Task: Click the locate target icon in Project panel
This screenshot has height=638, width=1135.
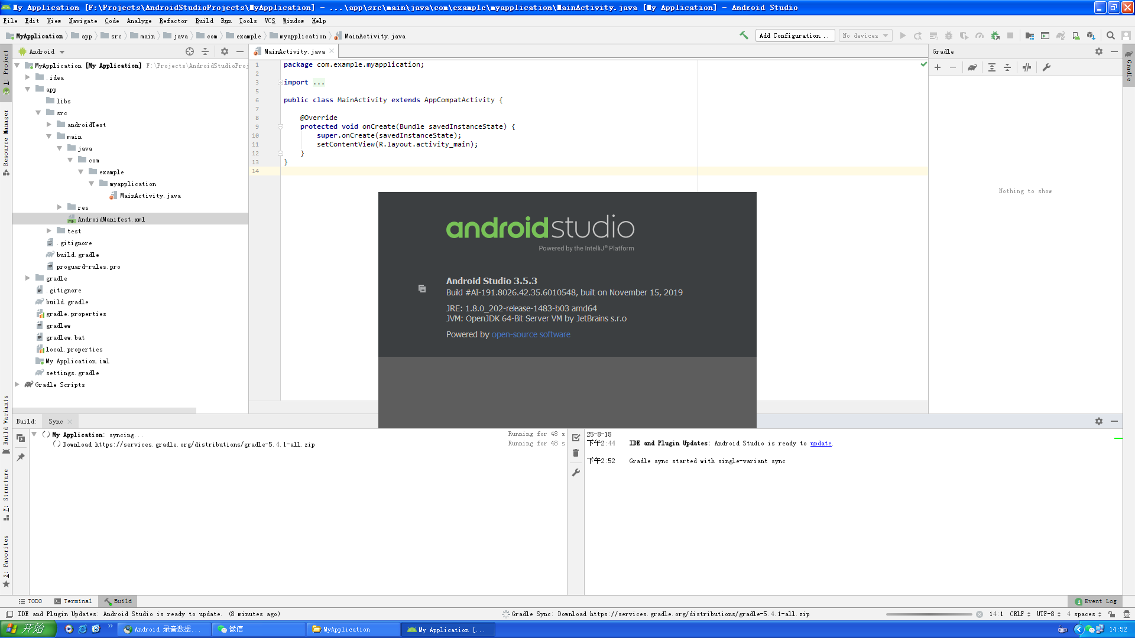Action: [x=190, y=51]
